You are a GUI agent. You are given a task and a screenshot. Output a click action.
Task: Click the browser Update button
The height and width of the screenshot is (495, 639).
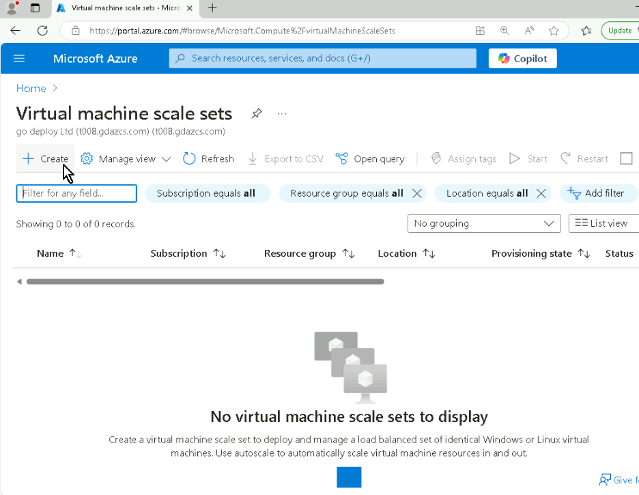[x=621, y=31]
